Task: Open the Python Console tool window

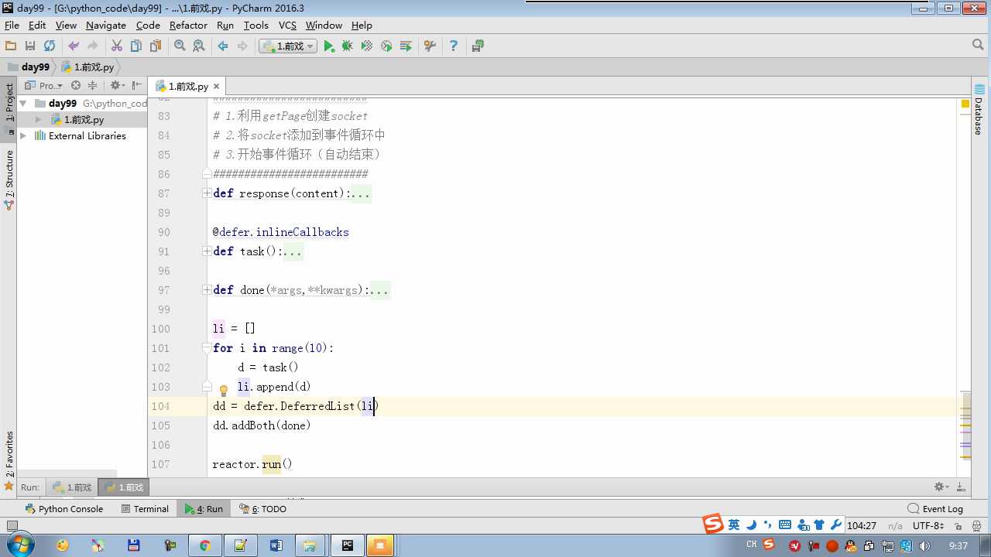Action: (64, 509)
